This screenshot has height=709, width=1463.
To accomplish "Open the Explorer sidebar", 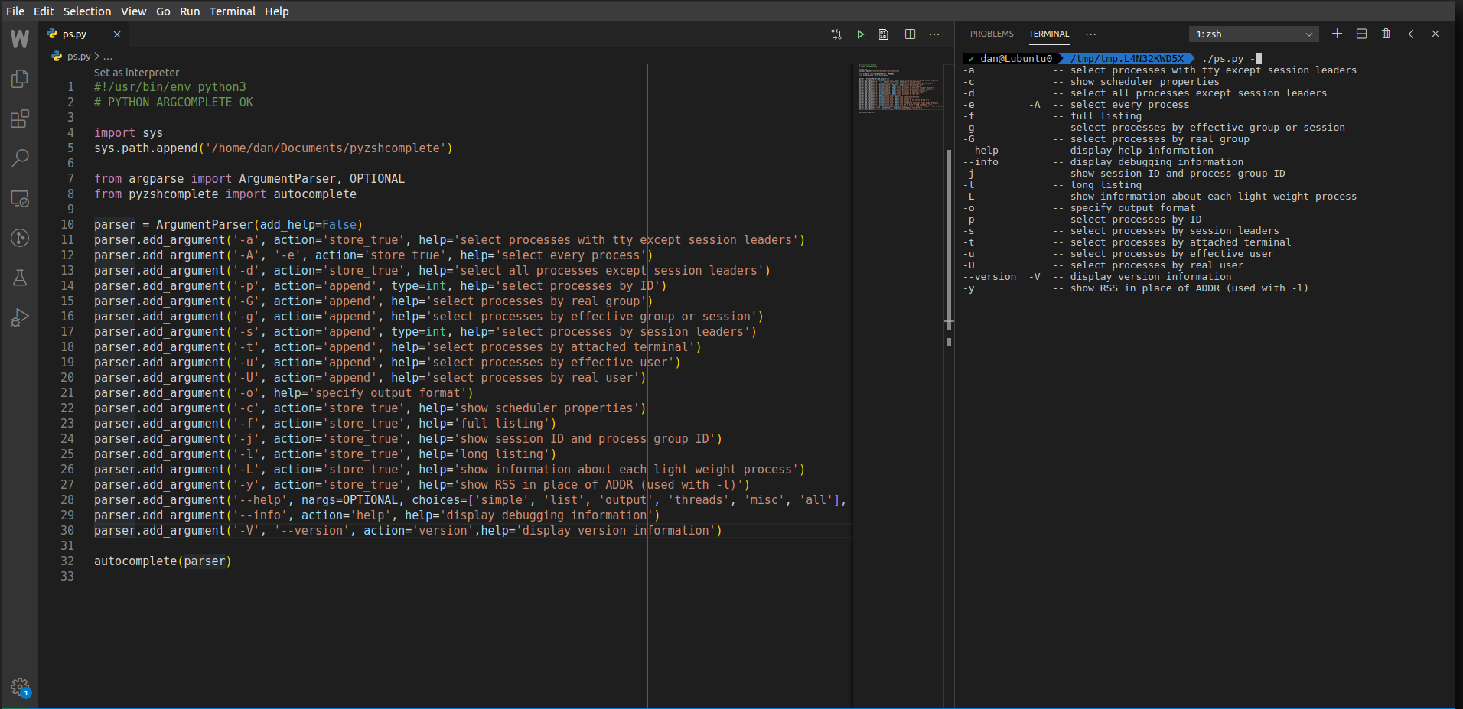I will [20, 79].
